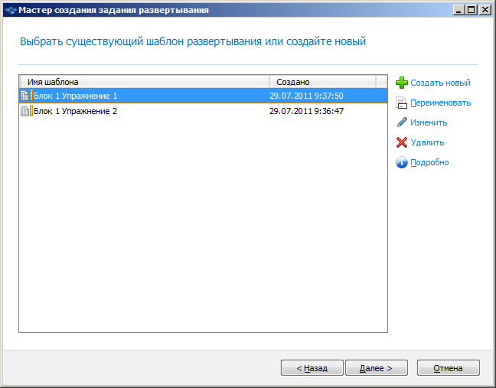Viewport: 496px width, 388px height.
Task: Select the row Блок 1 Упражнение 2
Action: 203,111
